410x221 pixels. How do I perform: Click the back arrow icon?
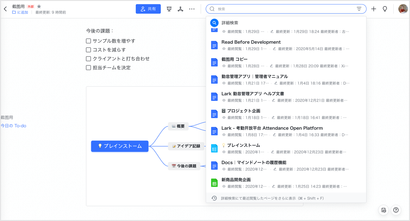(5, 9)
